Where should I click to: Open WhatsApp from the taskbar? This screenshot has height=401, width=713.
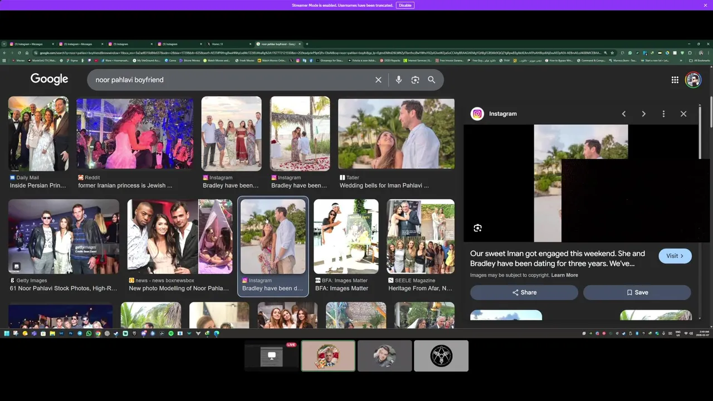click(x=89, y=333)
